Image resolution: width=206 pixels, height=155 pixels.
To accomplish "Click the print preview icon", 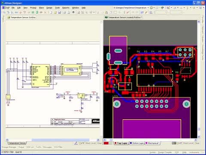I will click(x=68, y=12).
